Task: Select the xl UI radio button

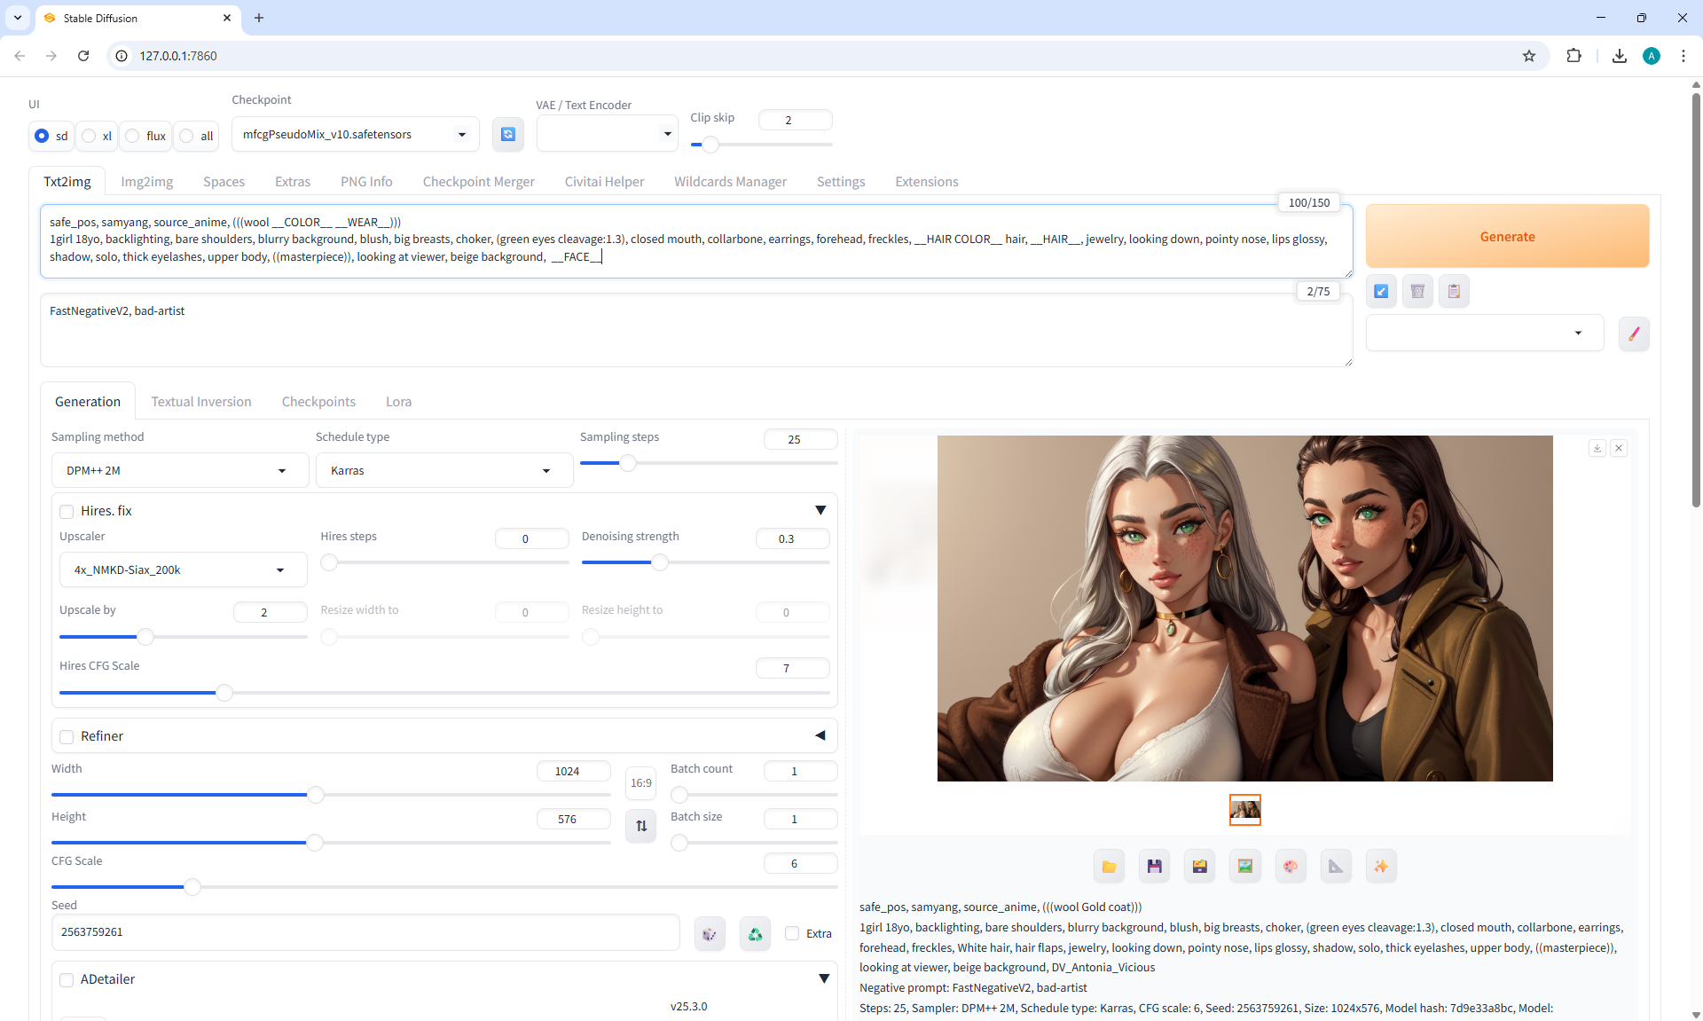Action: coord(89,136)
